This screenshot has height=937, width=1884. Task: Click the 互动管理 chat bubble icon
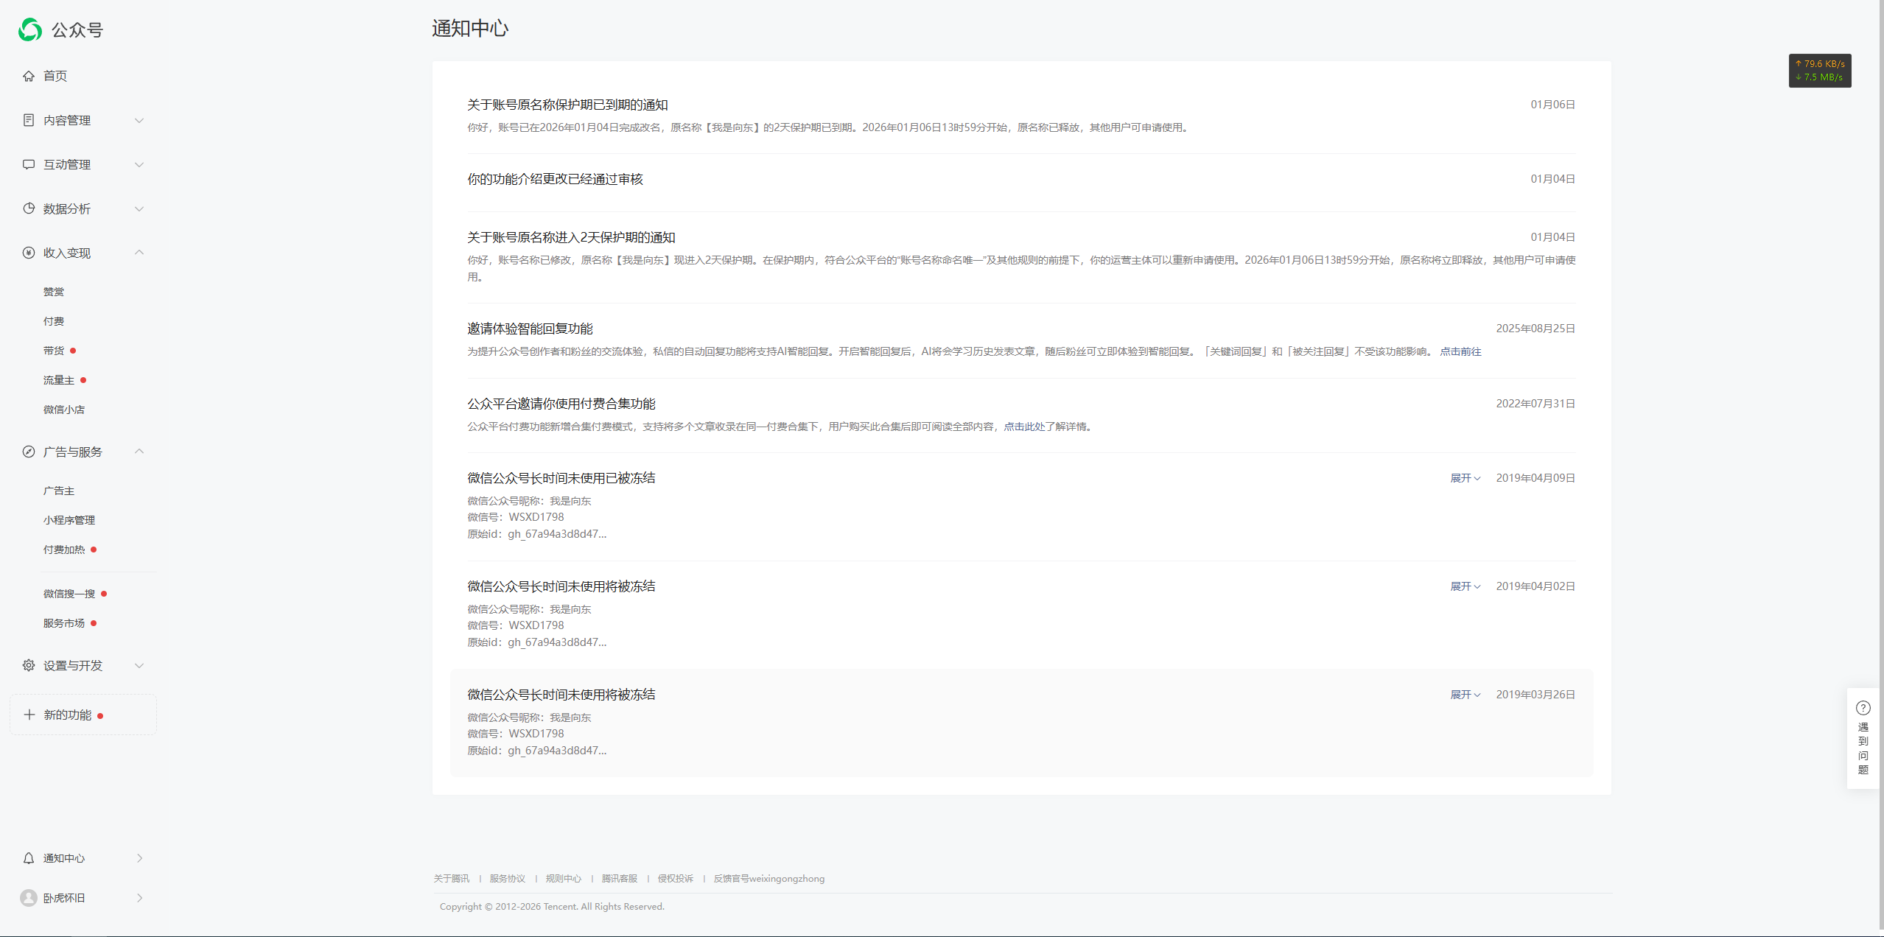(29, 164)
